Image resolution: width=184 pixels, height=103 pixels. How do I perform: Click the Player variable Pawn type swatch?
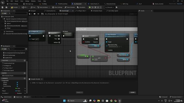(x=16, y=91)
